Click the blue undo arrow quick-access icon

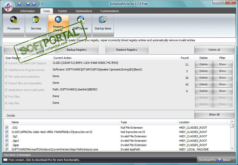click(x=28, y=4)
